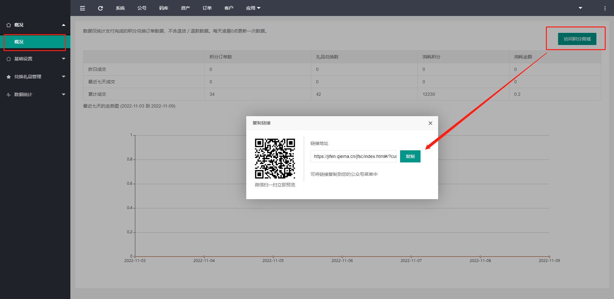
Task: Click the star icon beside 兑换礼品管理
Action: [9, 77]
